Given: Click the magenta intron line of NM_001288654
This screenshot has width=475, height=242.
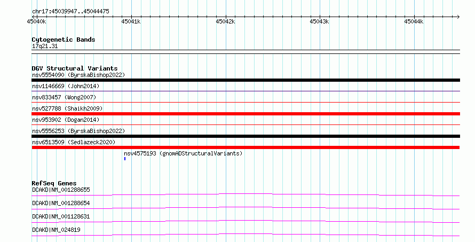Looking at the screenshot, I should (x=246, y=208).
